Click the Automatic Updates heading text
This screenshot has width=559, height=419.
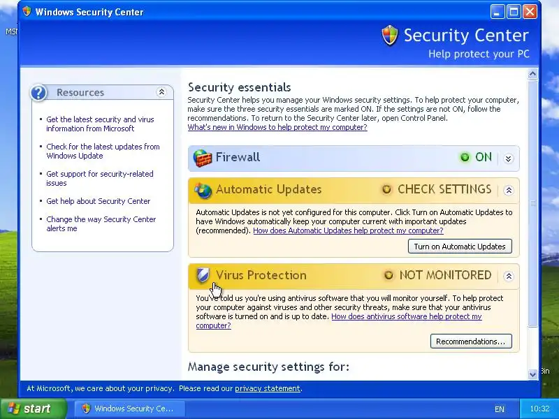(x=269, y=189)
